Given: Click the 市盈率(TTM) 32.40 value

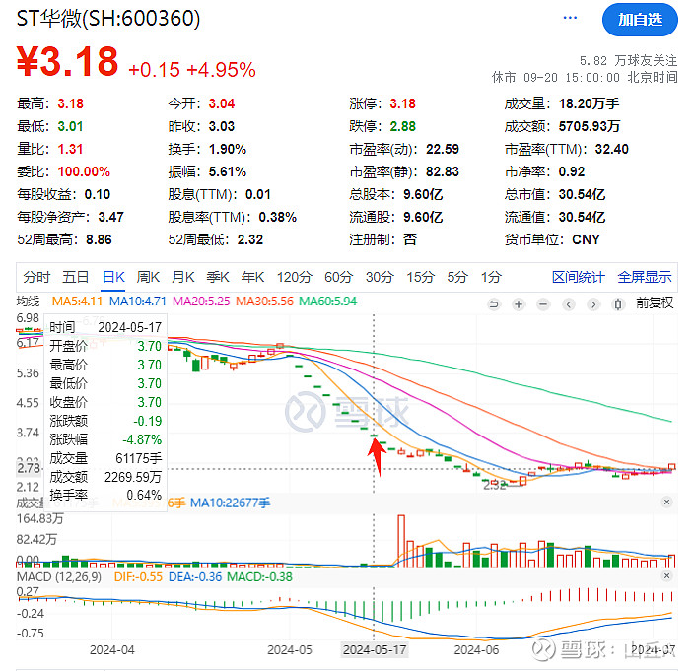Looking at the screenshot, I should click(611, 149).
